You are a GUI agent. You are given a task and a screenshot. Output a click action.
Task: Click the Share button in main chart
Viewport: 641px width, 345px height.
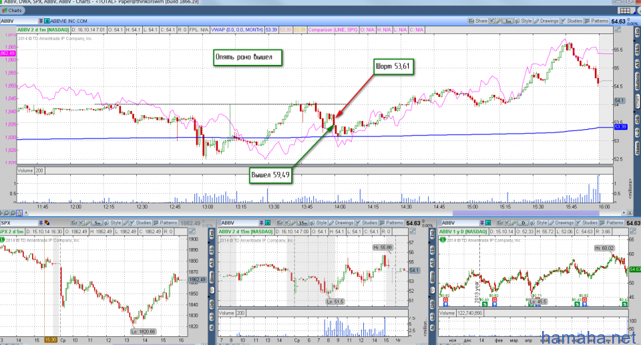click(477, 21)
